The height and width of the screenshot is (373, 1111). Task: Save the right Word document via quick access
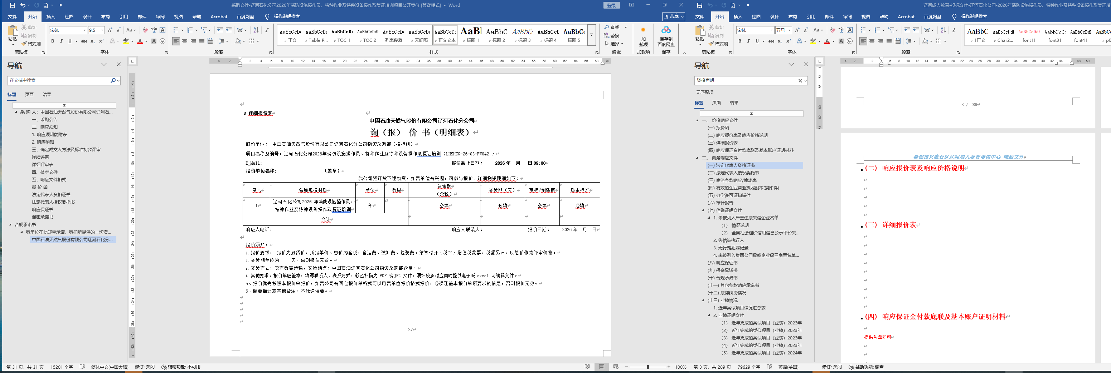(699, 5)
